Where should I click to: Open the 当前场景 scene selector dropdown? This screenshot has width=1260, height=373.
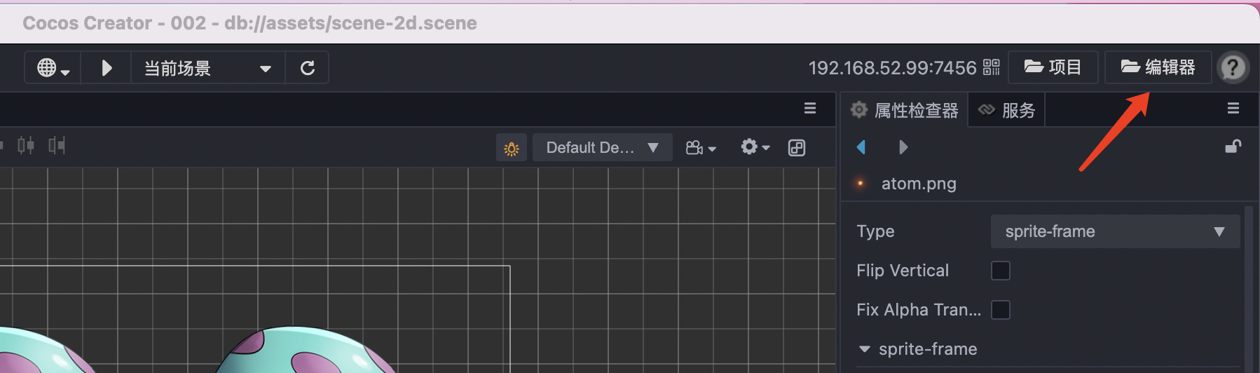click(x=207, y=68)
